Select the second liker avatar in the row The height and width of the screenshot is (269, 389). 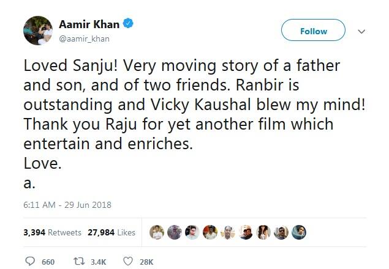(x=174, y=232)
